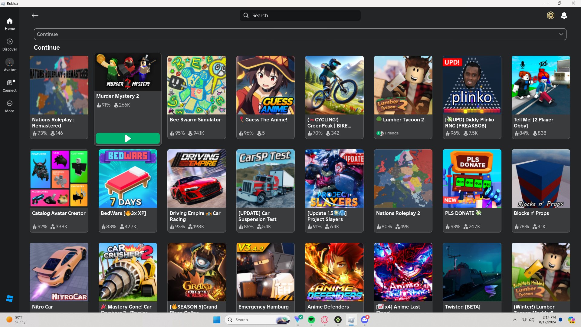This screenshot has height=327, width=581.
Task: Open the Avatar sidebar page
Action: 10,65
